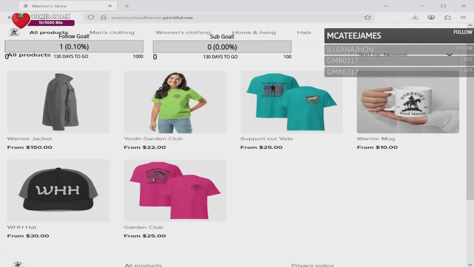Viewport: 474px width, 267px height.
Task: Bookmark this page with the star icon
Action: (367, 17)
